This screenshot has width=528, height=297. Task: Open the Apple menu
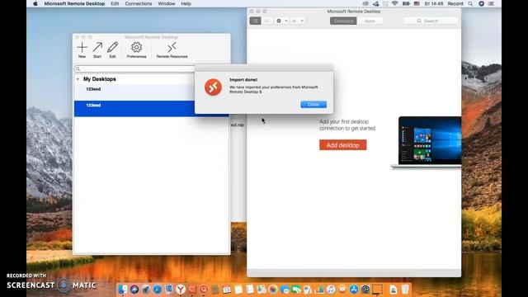coord(35,3)
